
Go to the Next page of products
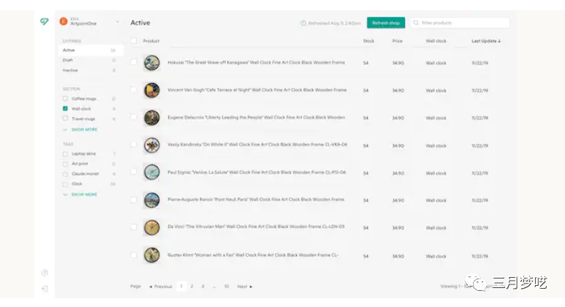(x=245, y=287)
